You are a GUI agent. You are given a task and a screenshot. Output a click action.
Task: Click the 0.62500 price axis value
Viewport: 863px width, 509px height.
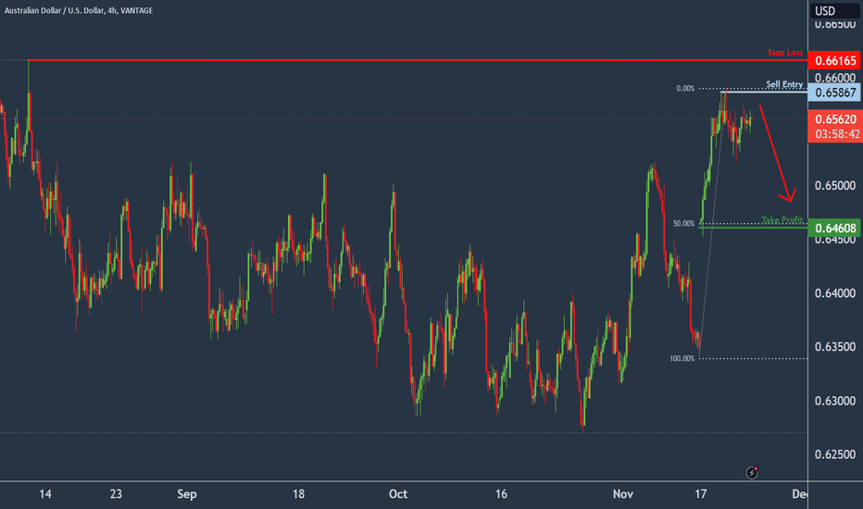click(835, 454)
